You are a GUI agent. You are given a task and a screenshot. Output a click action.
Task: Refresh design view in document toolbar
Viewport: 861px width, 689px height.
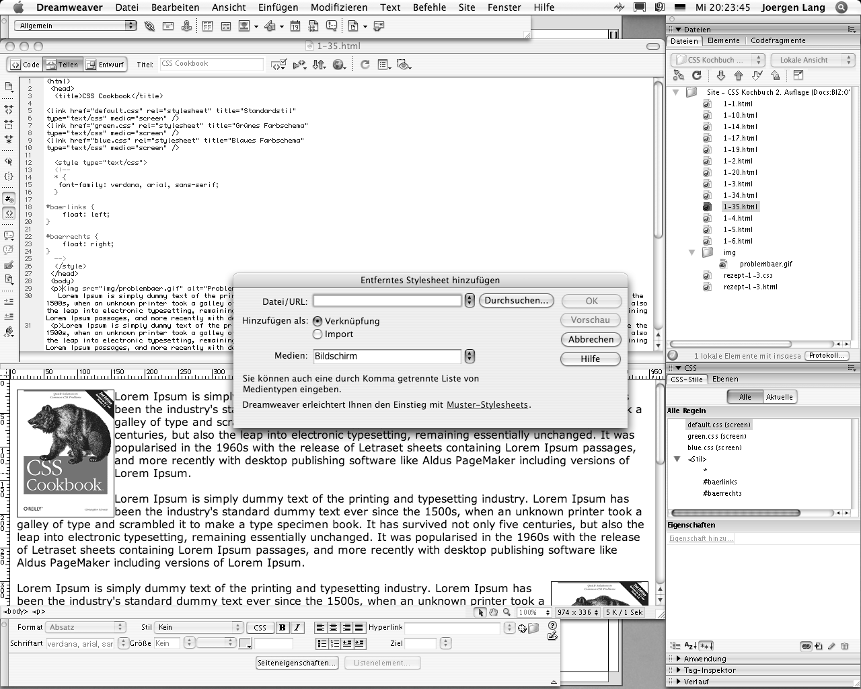point(365,65)
